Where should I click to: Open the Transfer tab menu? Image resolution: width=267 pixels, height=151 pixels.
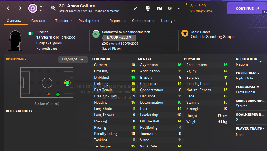click(64, 21)
